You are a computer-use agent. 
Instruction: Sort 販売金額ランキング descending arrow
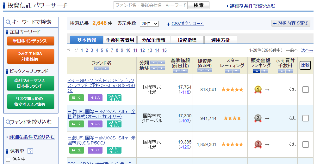pos(264,71)
